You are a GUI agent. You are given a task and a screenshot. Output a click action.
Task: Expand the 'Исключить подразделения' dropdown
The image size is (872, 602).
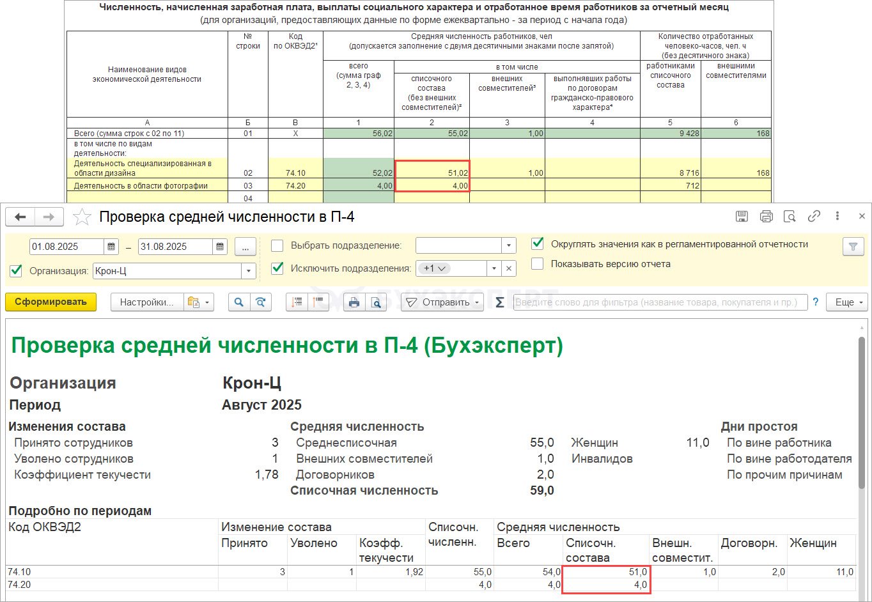(x=492, y=268)
